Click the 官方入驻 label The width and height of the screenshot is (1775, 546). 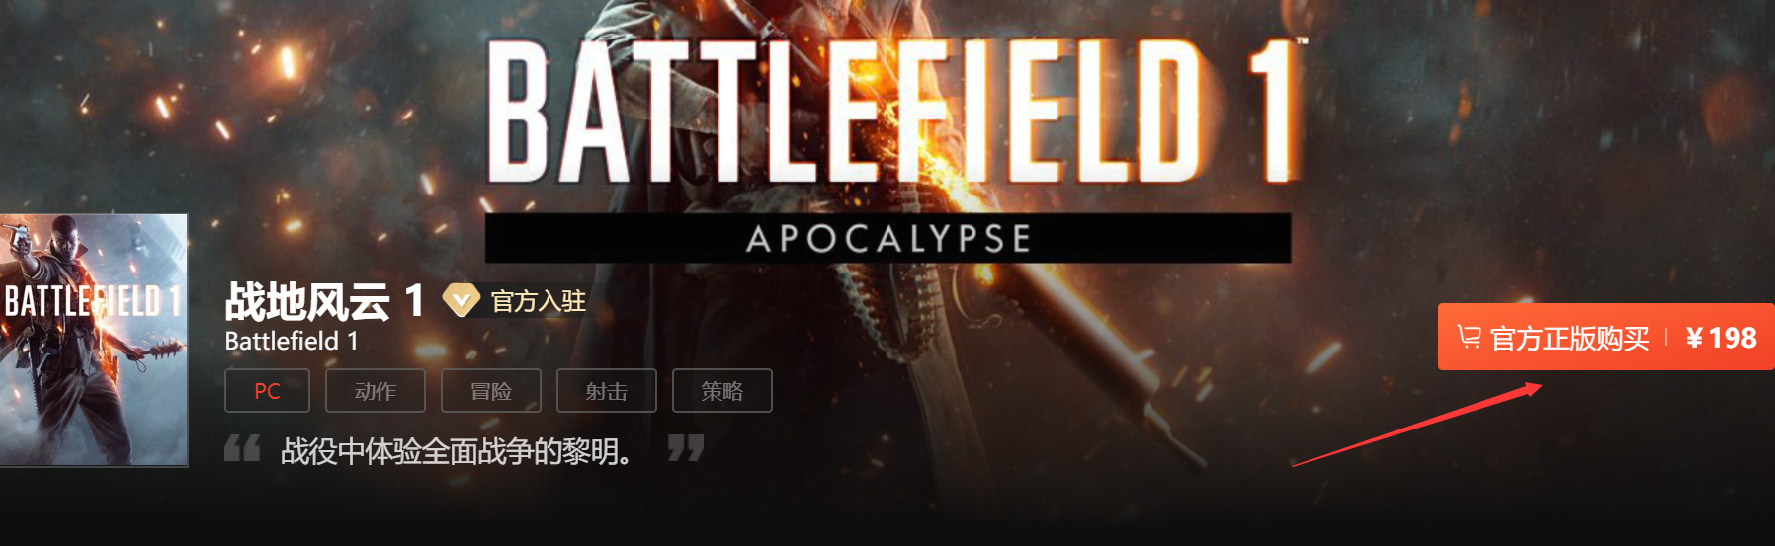539,301
